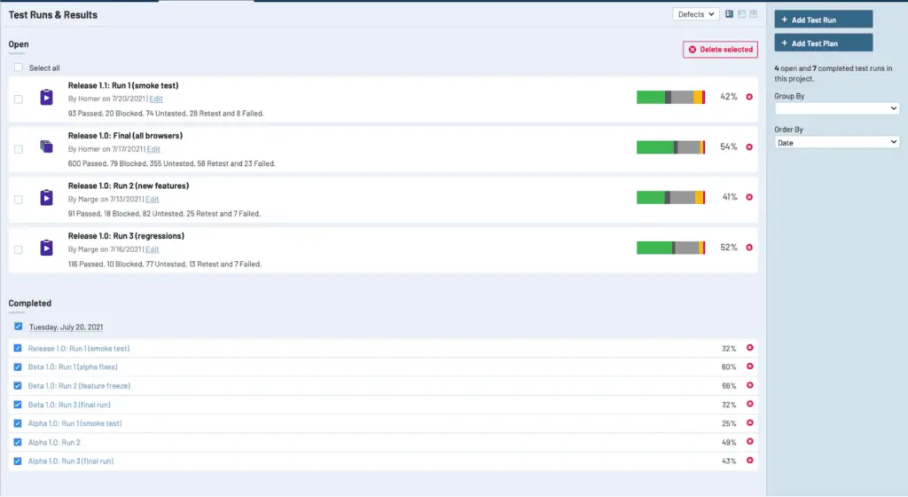The image size is (908, 497).
Task: Delete Release 1.0: Run 2 (new features) red X
Action: click(749, 197)
